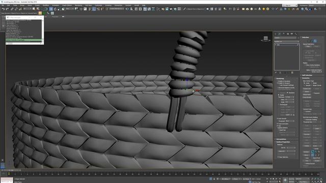
Task: Open the Align tool in the main toolbar
Action: coord(131,9)
